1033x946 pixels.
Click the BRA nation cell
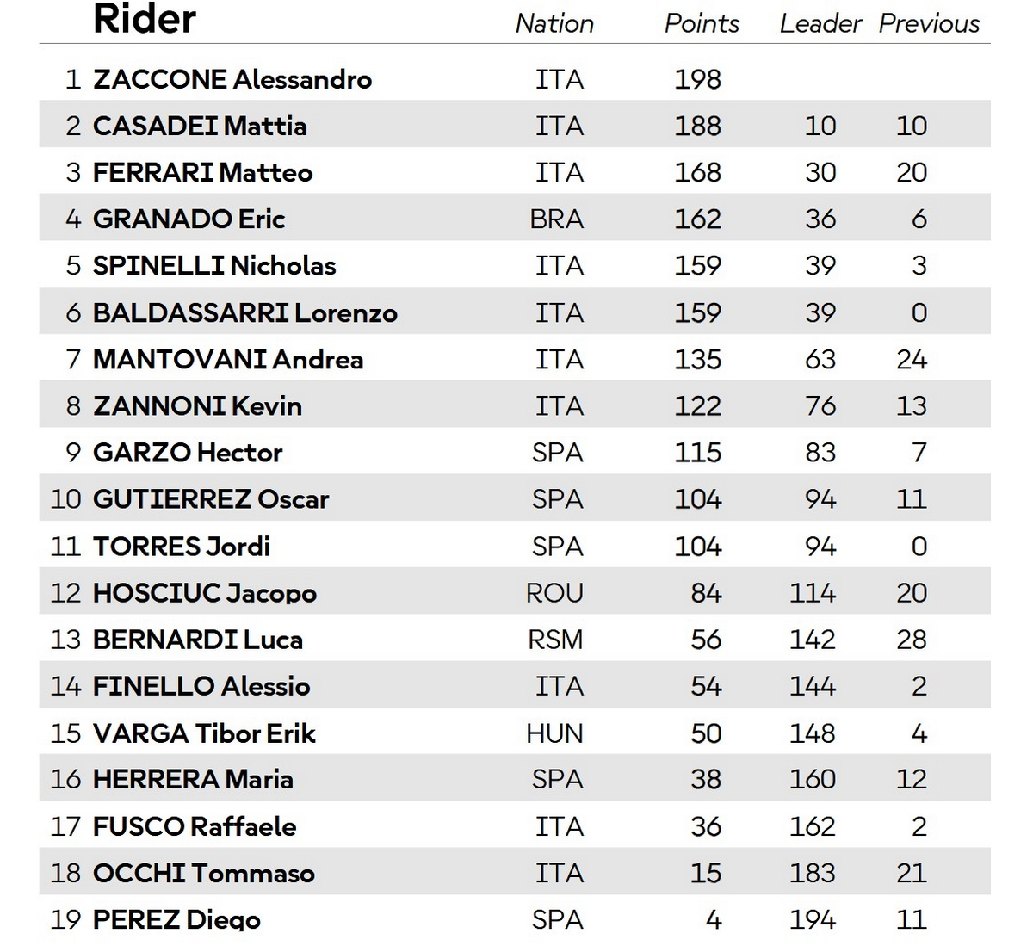click(557, 219)
